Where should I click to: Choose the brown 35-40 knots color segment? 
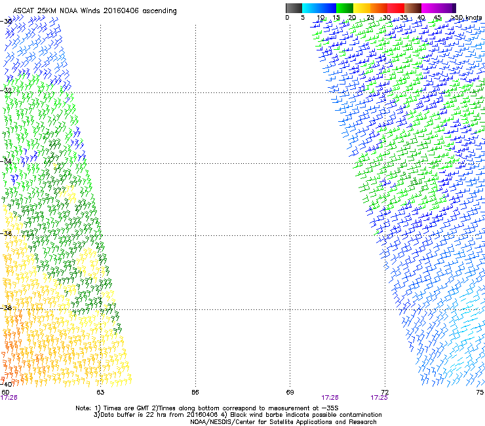click(413, 8)
